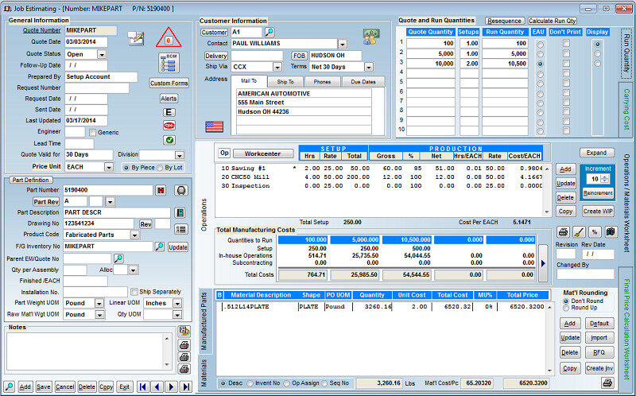
Task: Open the quote notes edit icon
Action: pyautogui.click(x=135, y=37)
